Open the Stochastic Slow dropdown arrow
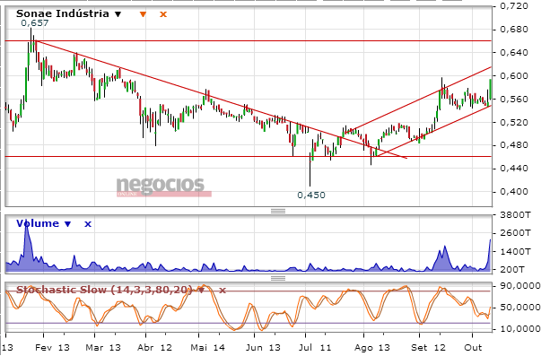 pos(201,290)
